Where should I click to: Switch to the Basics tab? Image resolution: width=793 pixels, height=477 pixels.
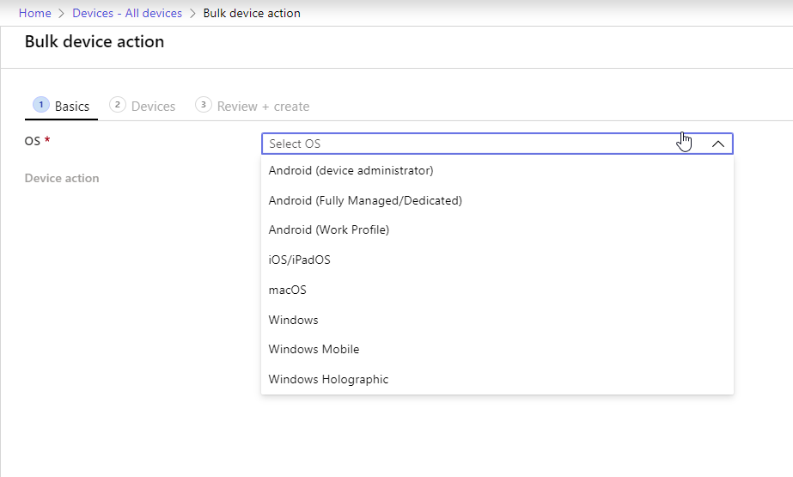pyautogui.click(x=71, y=107)
